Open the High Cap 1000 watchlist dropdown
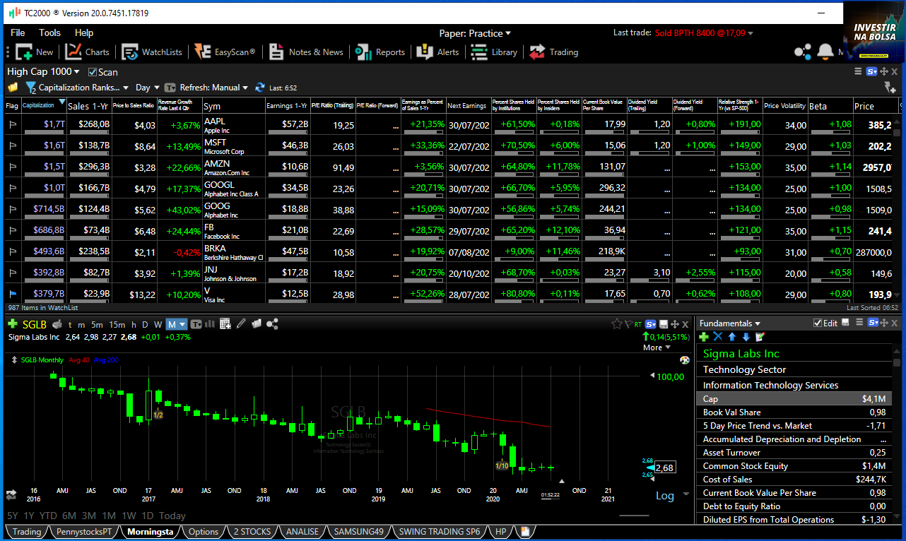906x541 pixels. (43, 71)
